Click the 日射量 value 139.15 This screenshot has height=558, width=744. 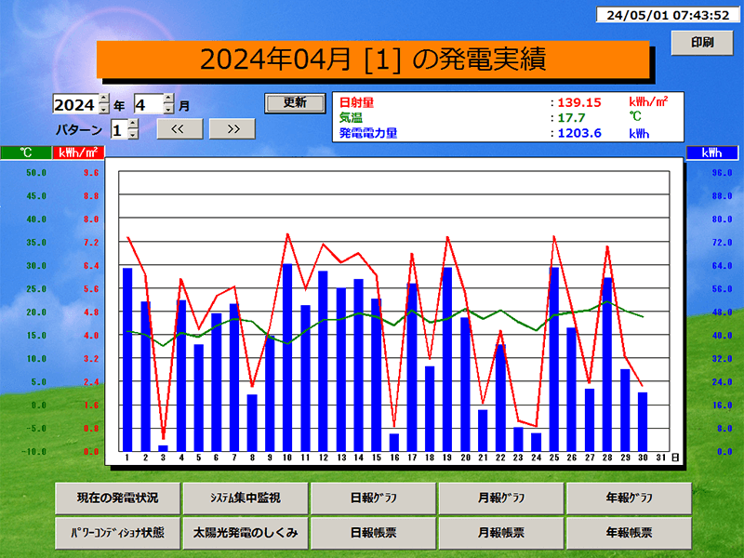click(578, 102)
